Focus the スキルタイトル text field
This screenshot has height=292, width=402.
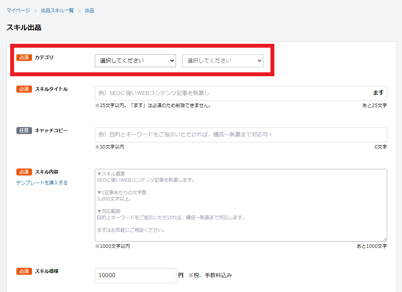point(232,93)
